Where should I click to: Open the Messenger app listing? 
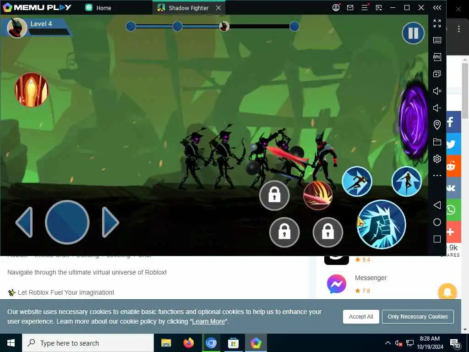click(371, 278)
